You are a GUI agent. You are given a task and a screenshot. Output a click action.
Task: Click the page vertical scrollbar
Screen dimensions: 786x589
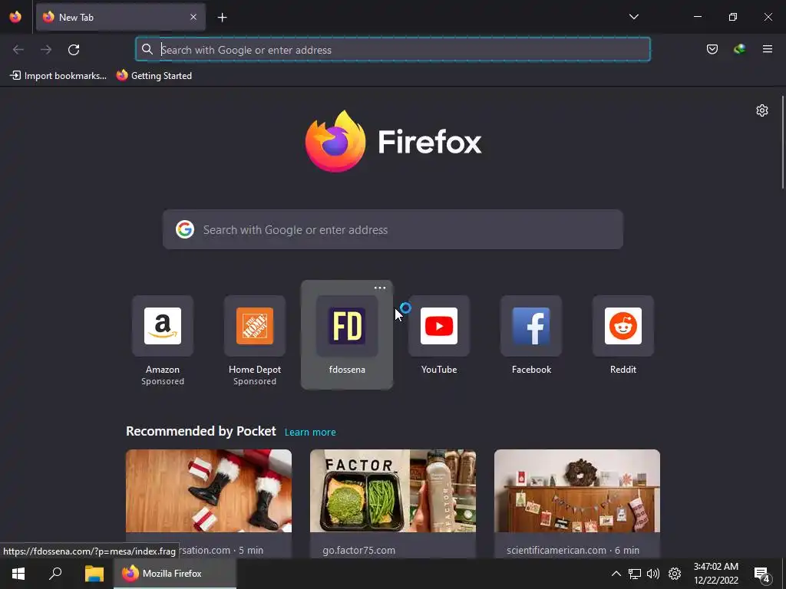pyautogui.click(x=782, y=142)
